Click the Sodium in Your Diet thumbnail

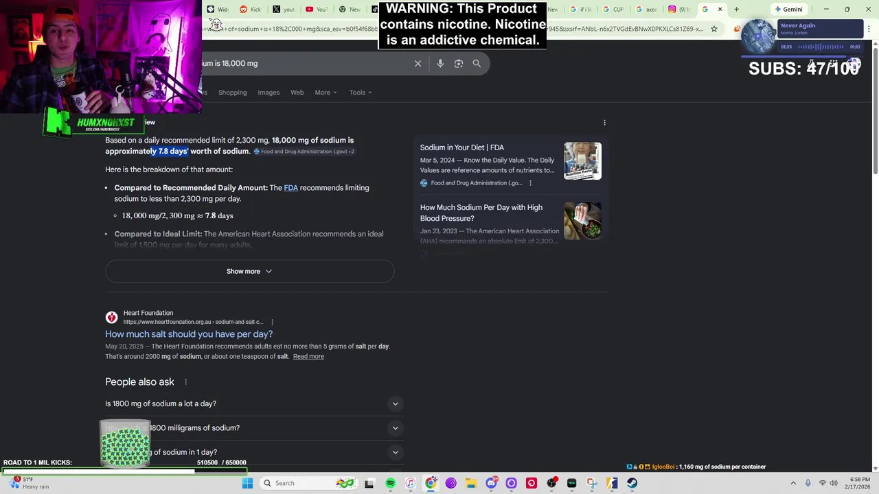pos(582,161)
